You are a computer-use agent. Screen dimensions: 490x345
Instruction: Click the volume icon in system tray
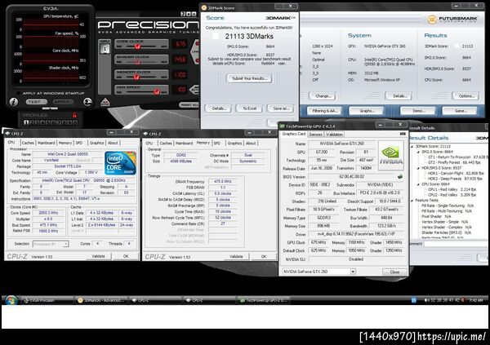click(x=426, y=300)
